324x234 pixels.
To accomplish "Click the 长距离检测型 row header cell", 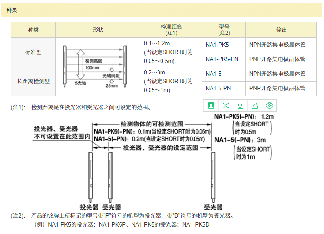I will coord(33,81).
